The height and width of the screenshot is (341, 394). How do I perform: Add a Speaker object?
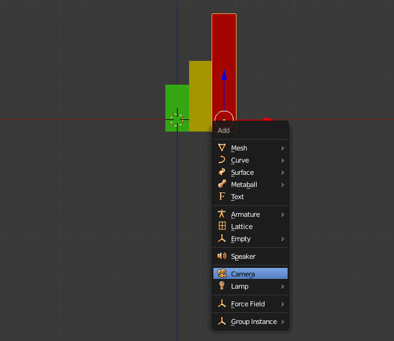[251, 256]
